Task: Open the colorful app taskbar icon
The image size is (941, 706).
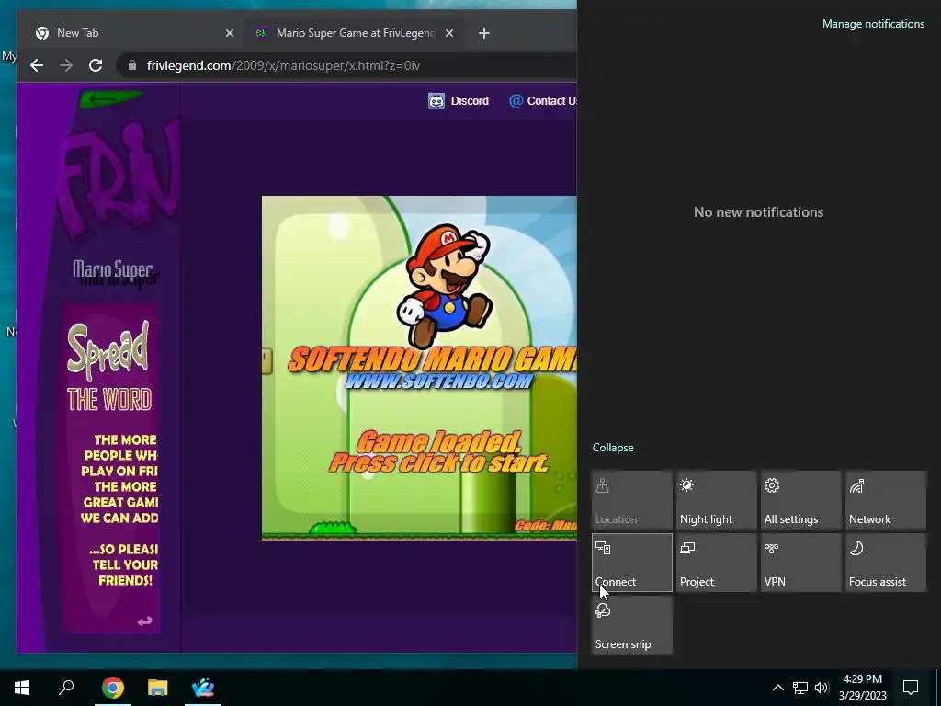Action: (x=203, y=688)
